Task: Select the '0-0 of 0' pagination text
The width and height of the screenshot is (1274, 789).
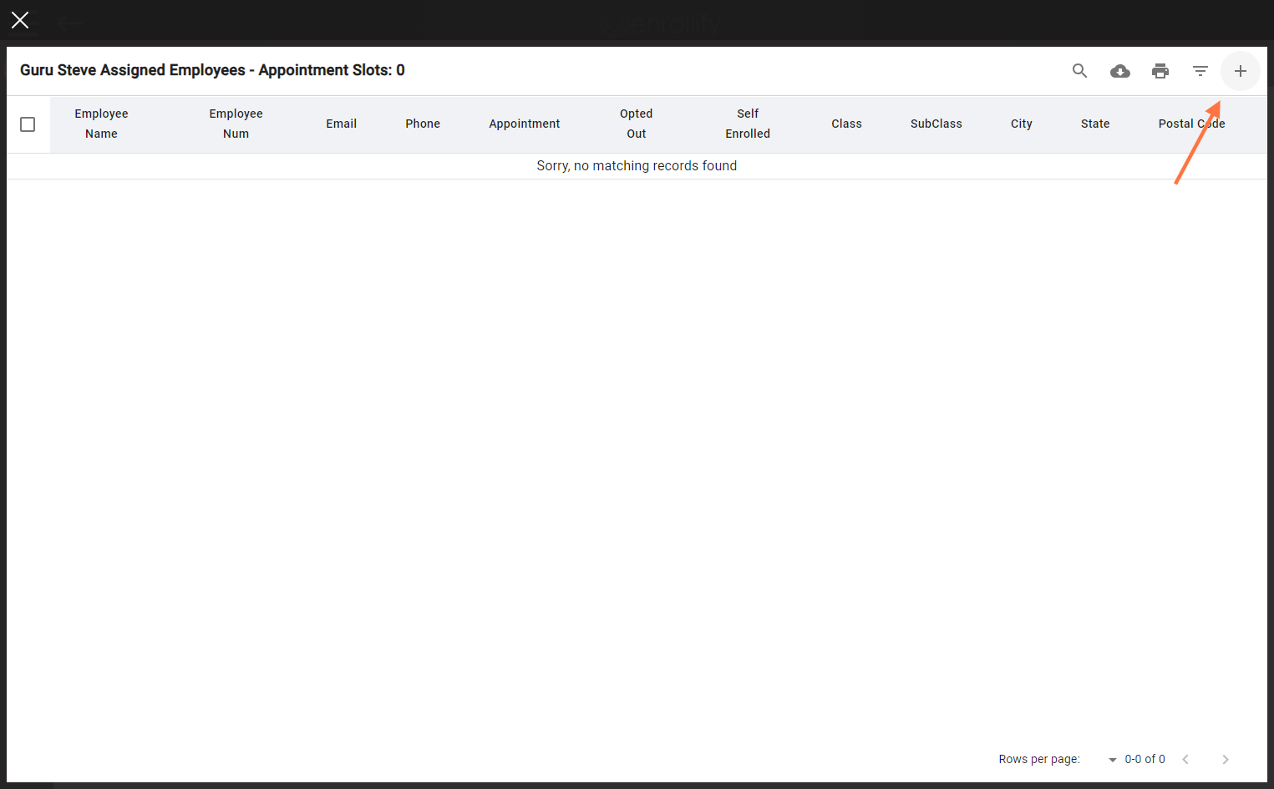Action: click(x=1145, y=759)
